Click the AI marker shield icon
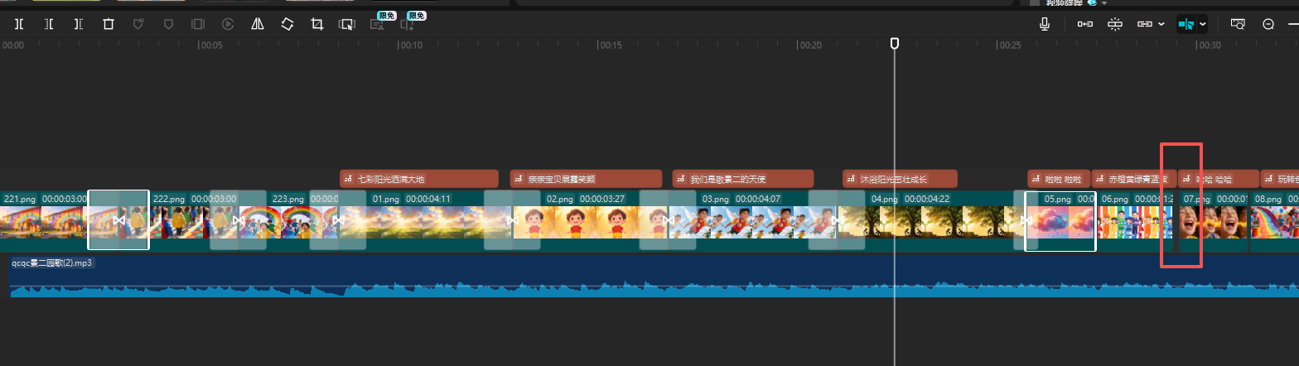 (x=138, y=24)
